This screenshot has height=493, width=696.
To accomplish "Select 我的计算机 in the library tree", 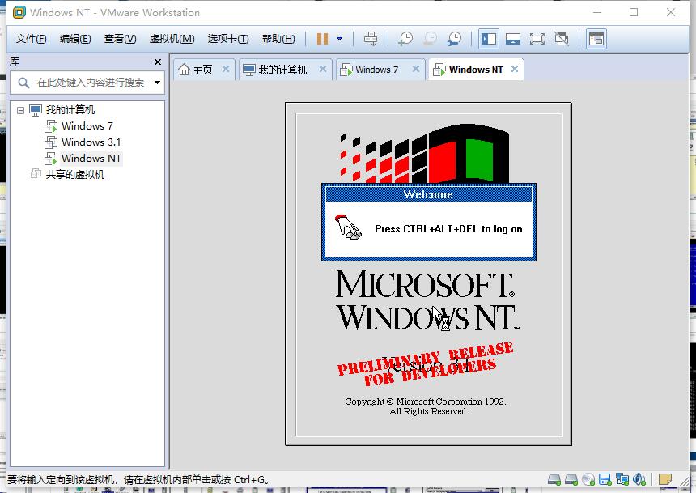I will pyautogui.click(x=70, y=110).
